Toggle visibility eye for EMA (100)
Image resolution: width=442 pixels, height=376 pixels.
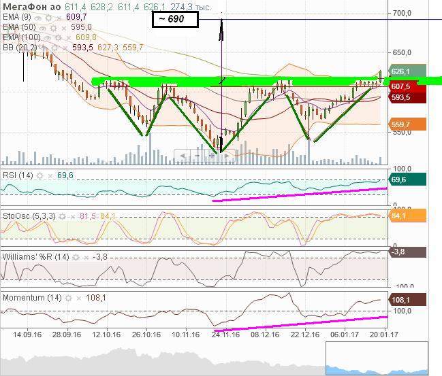pos(48,39)
